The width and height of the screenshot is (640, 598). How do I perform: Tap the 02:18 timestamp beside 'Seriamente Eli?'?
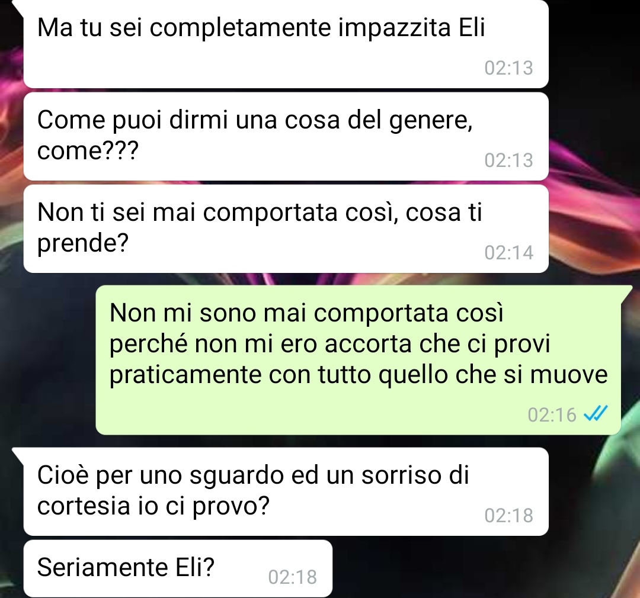pos(292,577)
